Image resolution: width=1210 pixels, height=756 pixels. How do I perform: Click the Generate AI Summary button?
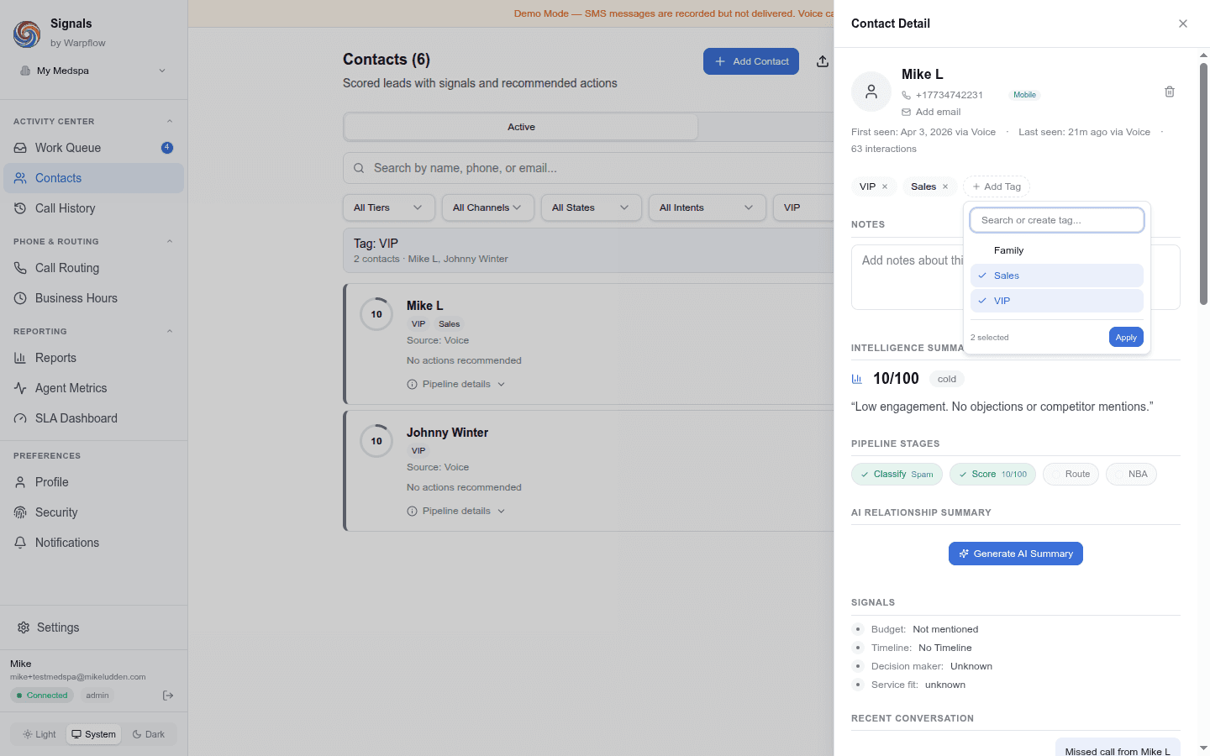[1015, 553]
